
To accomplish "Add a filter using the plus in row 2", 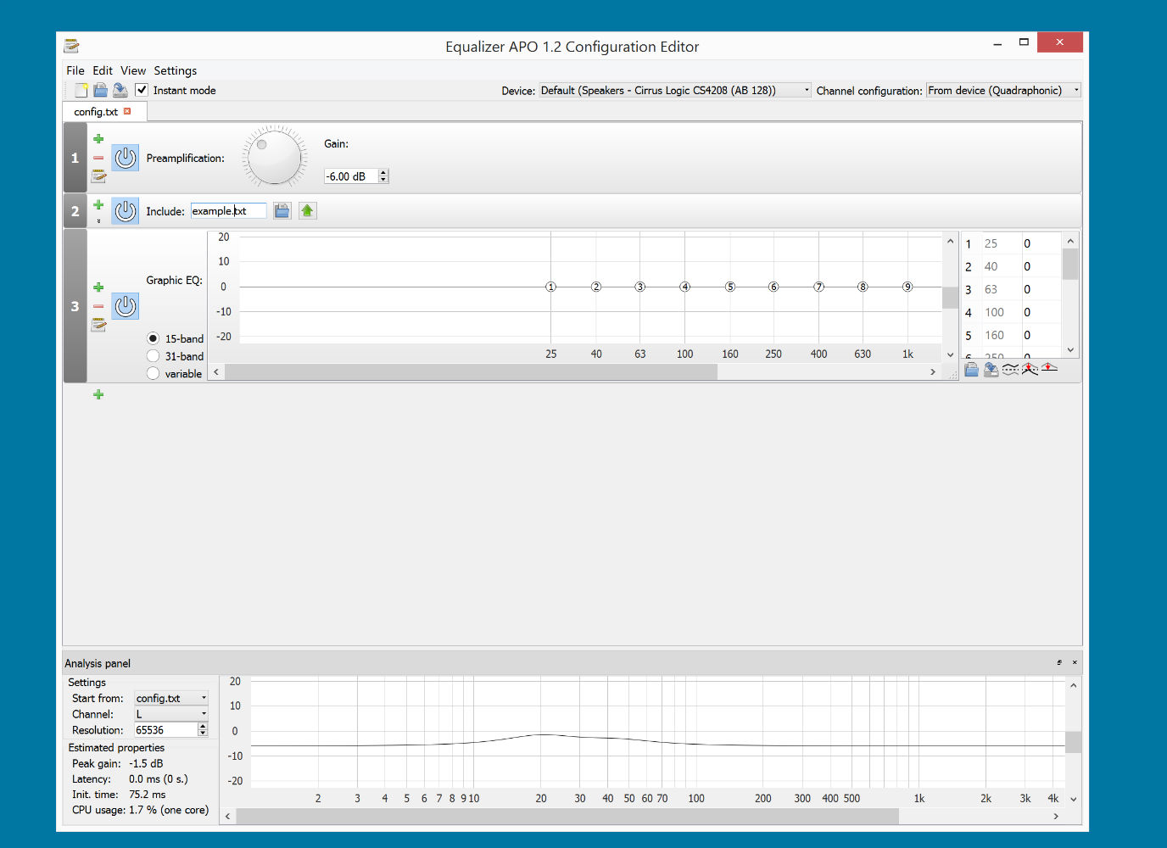I will tap(98, 205).
